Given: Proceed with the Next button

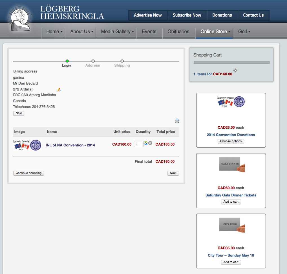Looking at the screenshot, I should coord(173,173).
